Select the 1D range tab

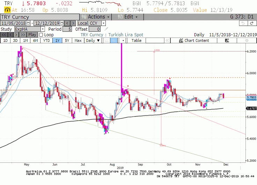[5, 40]
